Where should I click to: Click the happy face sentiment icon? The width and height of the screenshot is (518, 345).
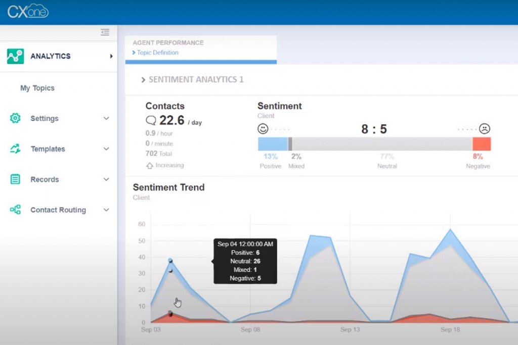pos(263,129)
